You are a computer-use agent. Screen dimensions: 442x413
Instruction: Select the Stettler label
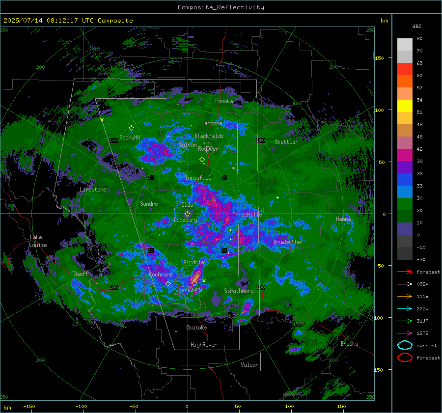pyautogui.click(x=286, y=142)
